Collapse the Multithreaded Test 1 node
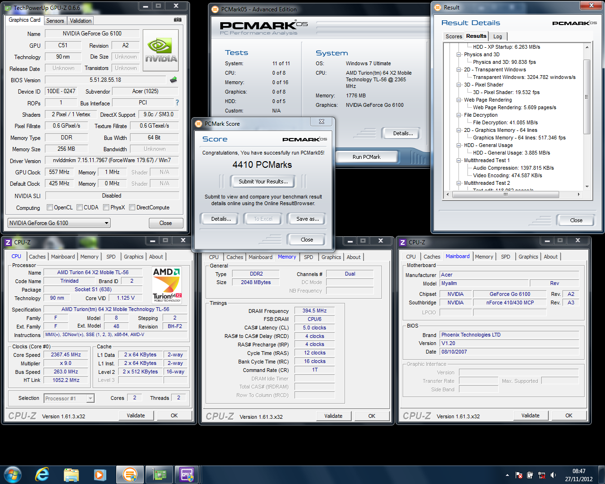605x484 pixels. point(459,160)
